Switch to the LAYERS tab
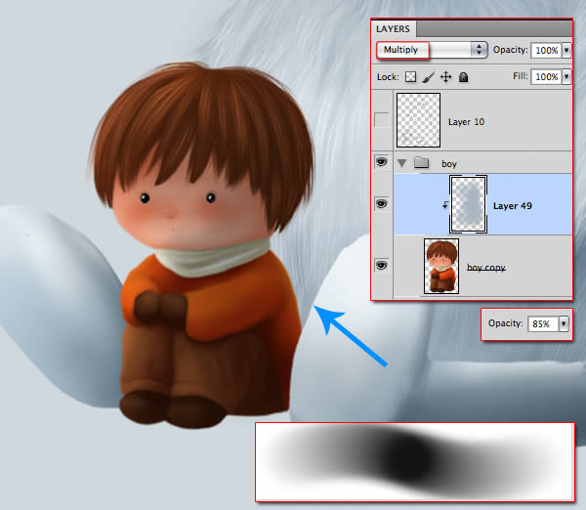The width and height of the screenshot is (586, 510). point(394,28)
